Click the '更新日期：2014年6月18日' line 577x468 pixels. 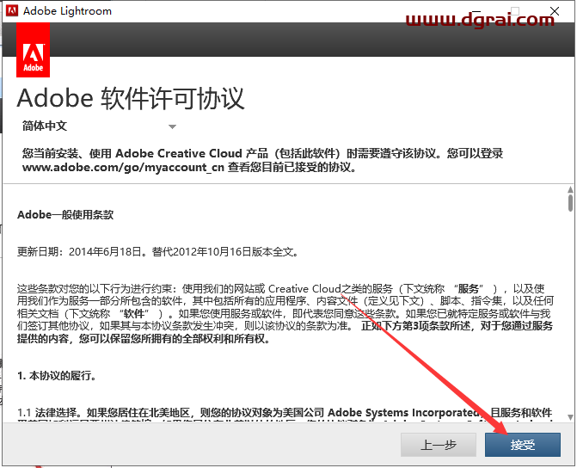point(158,252)
